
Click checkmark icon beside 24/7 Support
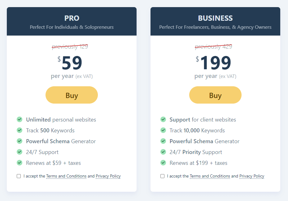tap(20, 152)
